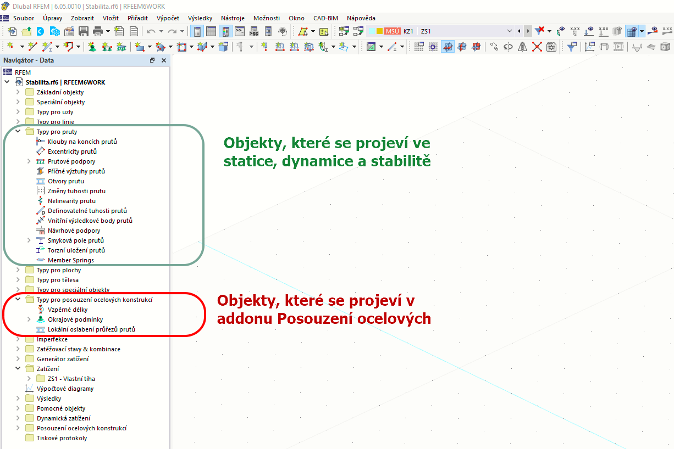
Task: Collapse the Typy pro pruty branch
Action: click(18, 131)
